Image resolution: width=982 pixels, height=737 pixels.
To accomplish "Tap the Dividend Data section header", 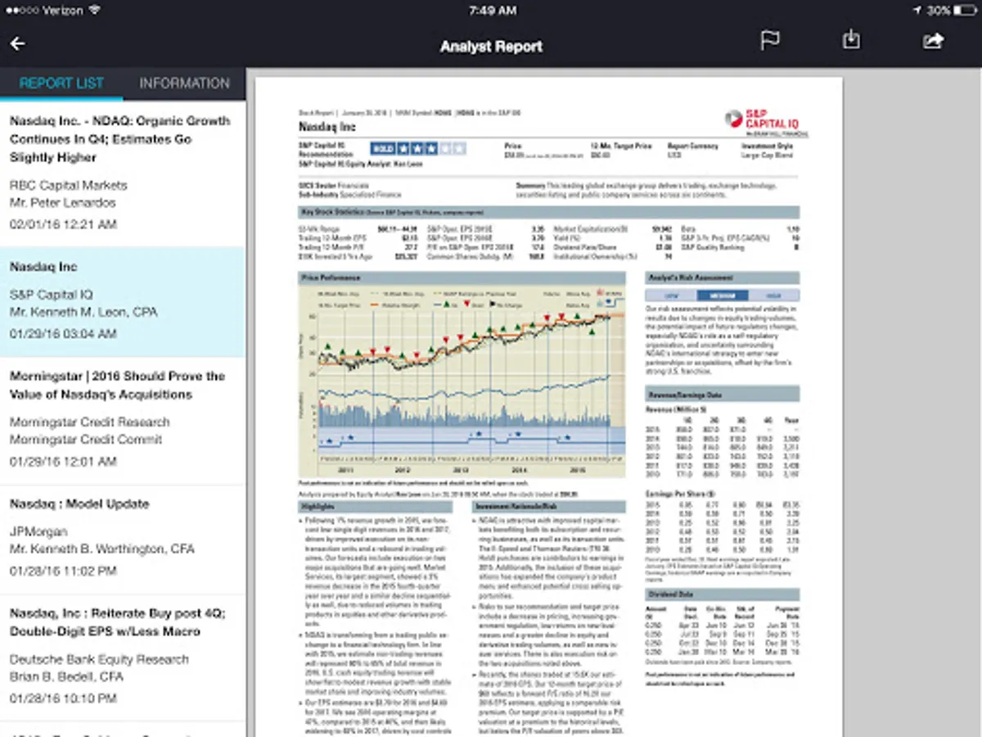I will point(723,595).
